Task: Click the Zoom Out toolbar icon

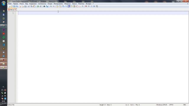Action: click(54, 6)
